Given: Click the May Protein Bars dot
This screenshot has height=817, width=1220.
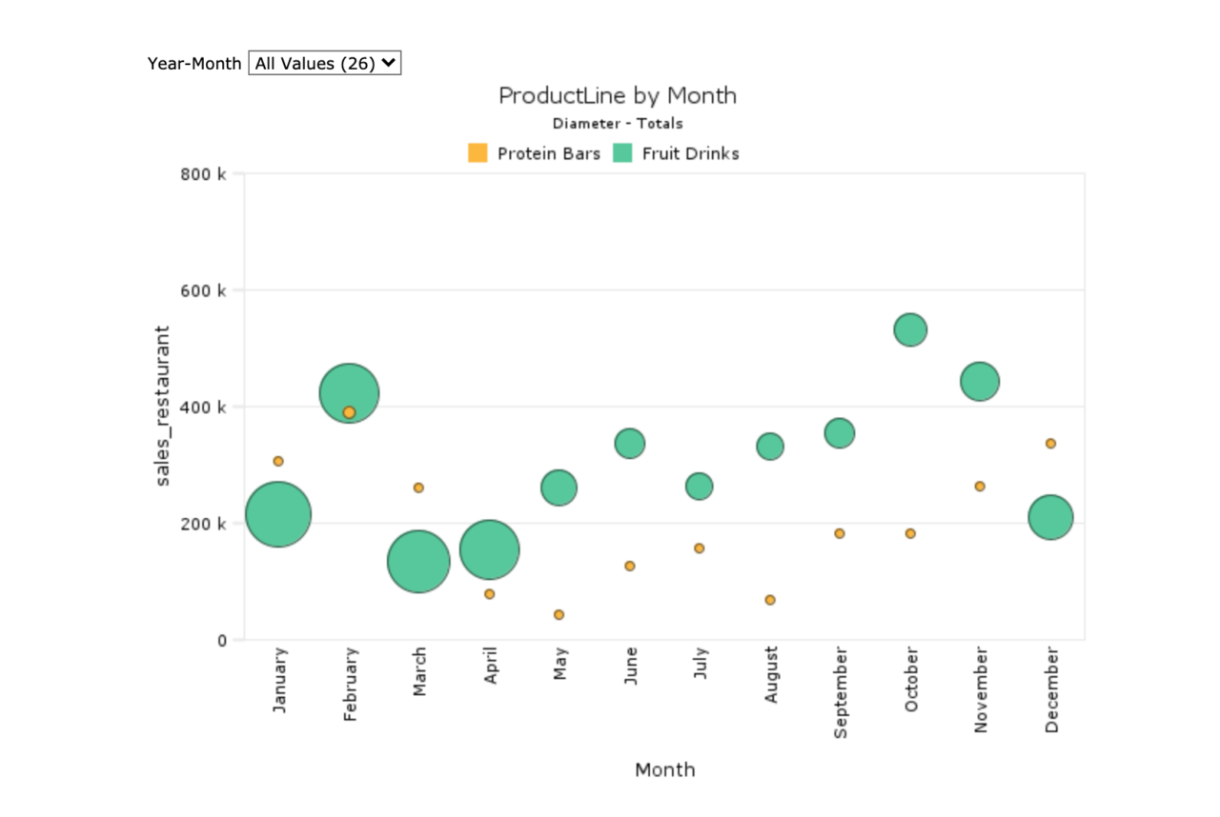Looking at the screenshot, I should tap(559, 614).
